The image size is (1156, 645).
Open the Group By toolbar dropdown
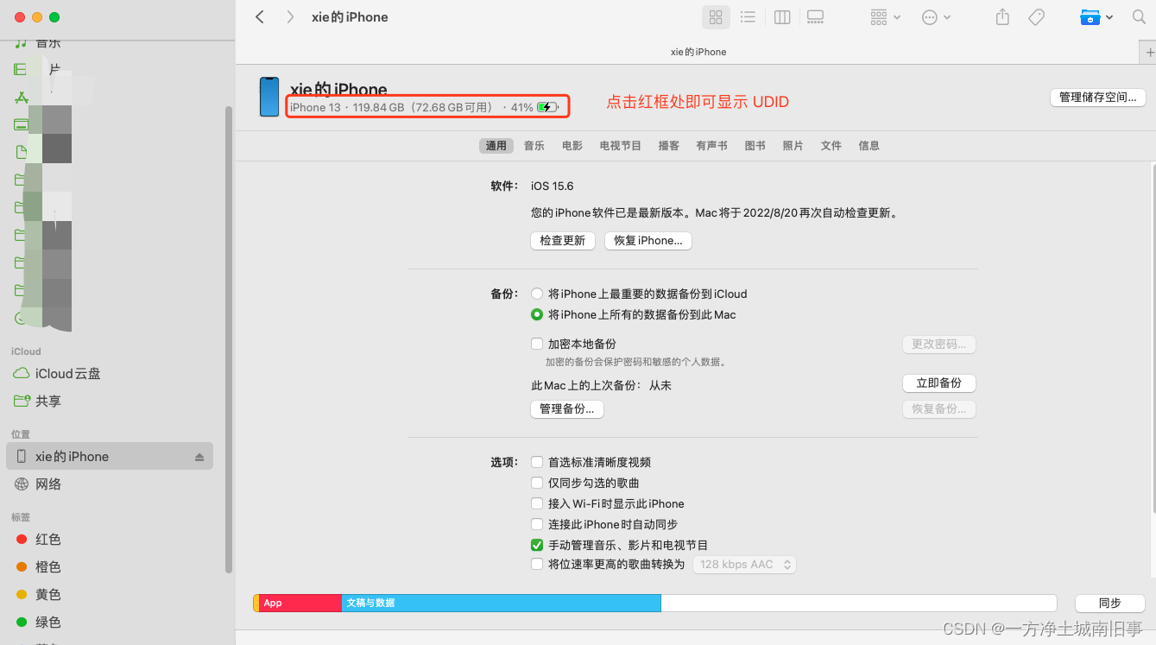885,17
